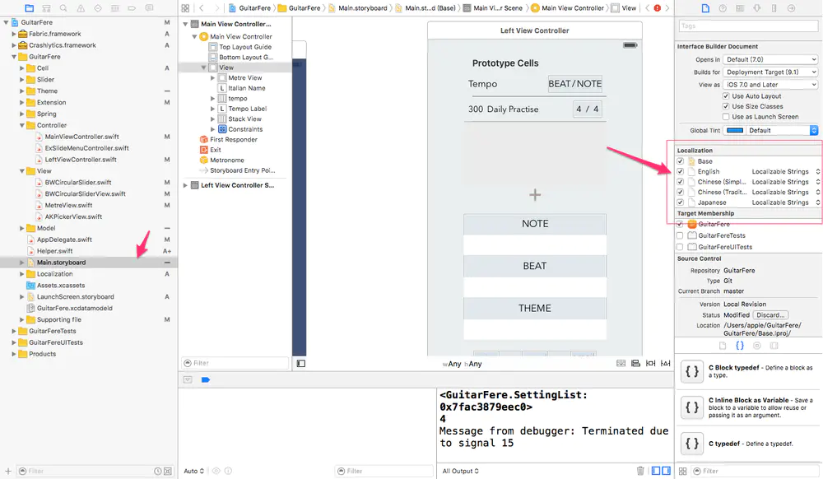Open Builds for Deployment Target dropdown
The height and width of the screenshot is (479, 823).
770,72
